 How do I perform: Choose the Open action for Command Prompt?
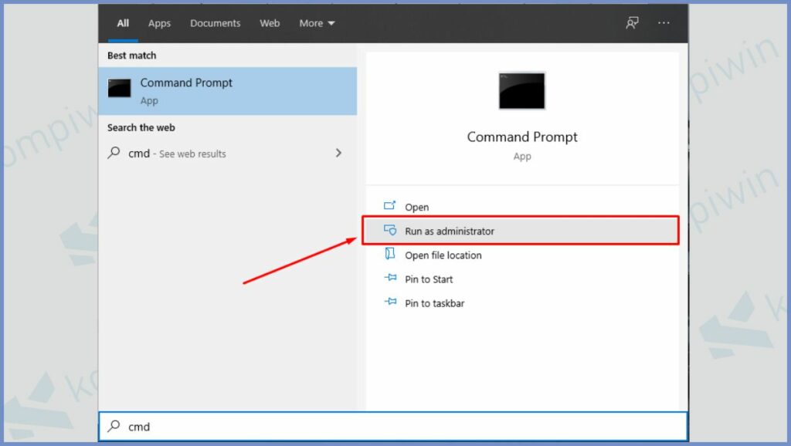coord(417,207)
